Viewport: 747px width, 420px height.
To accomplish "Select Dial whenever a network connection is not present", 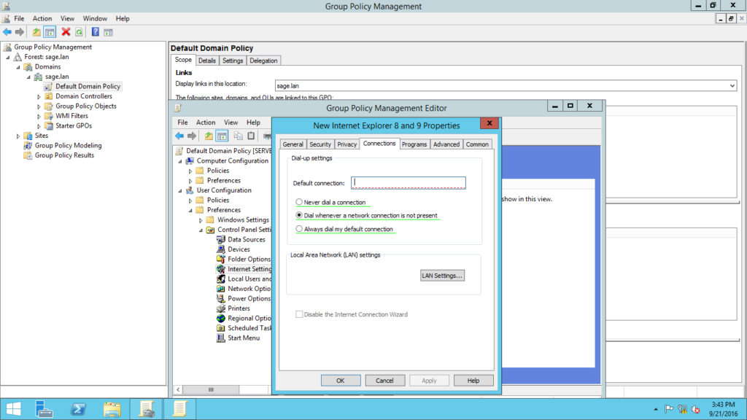I will coord(299,216).
